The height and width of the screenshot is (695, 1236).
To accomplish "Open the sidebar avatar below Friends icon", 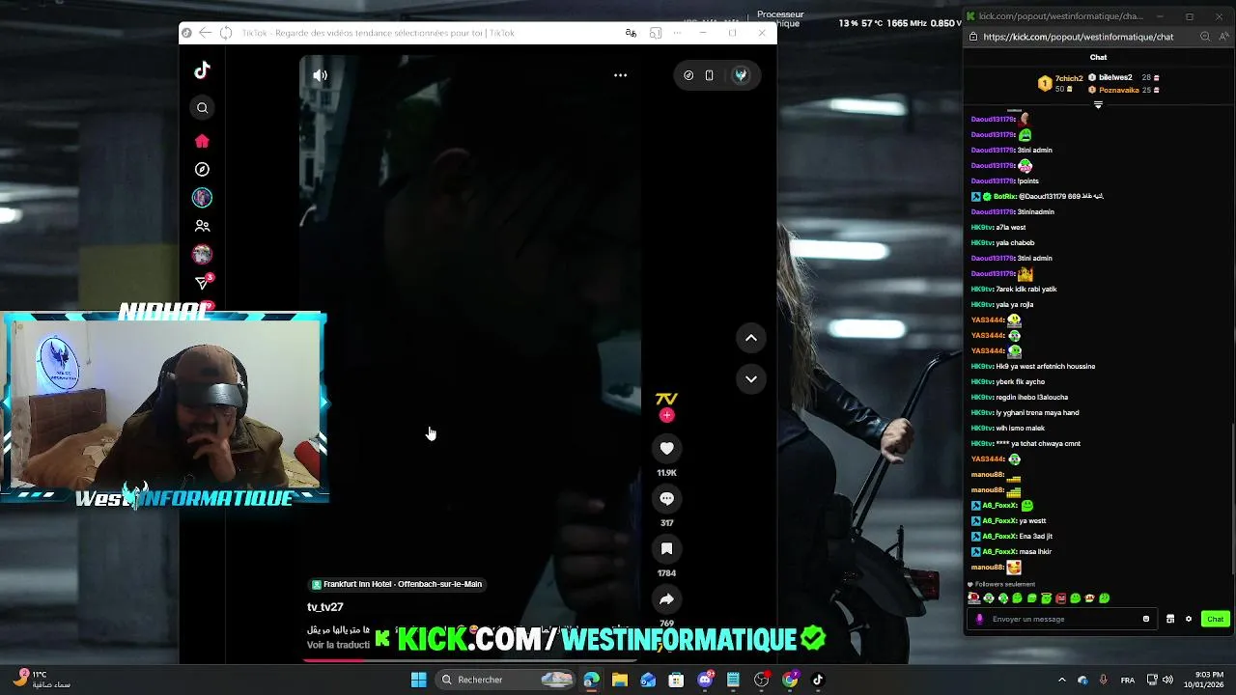I will tap(202, 254).
